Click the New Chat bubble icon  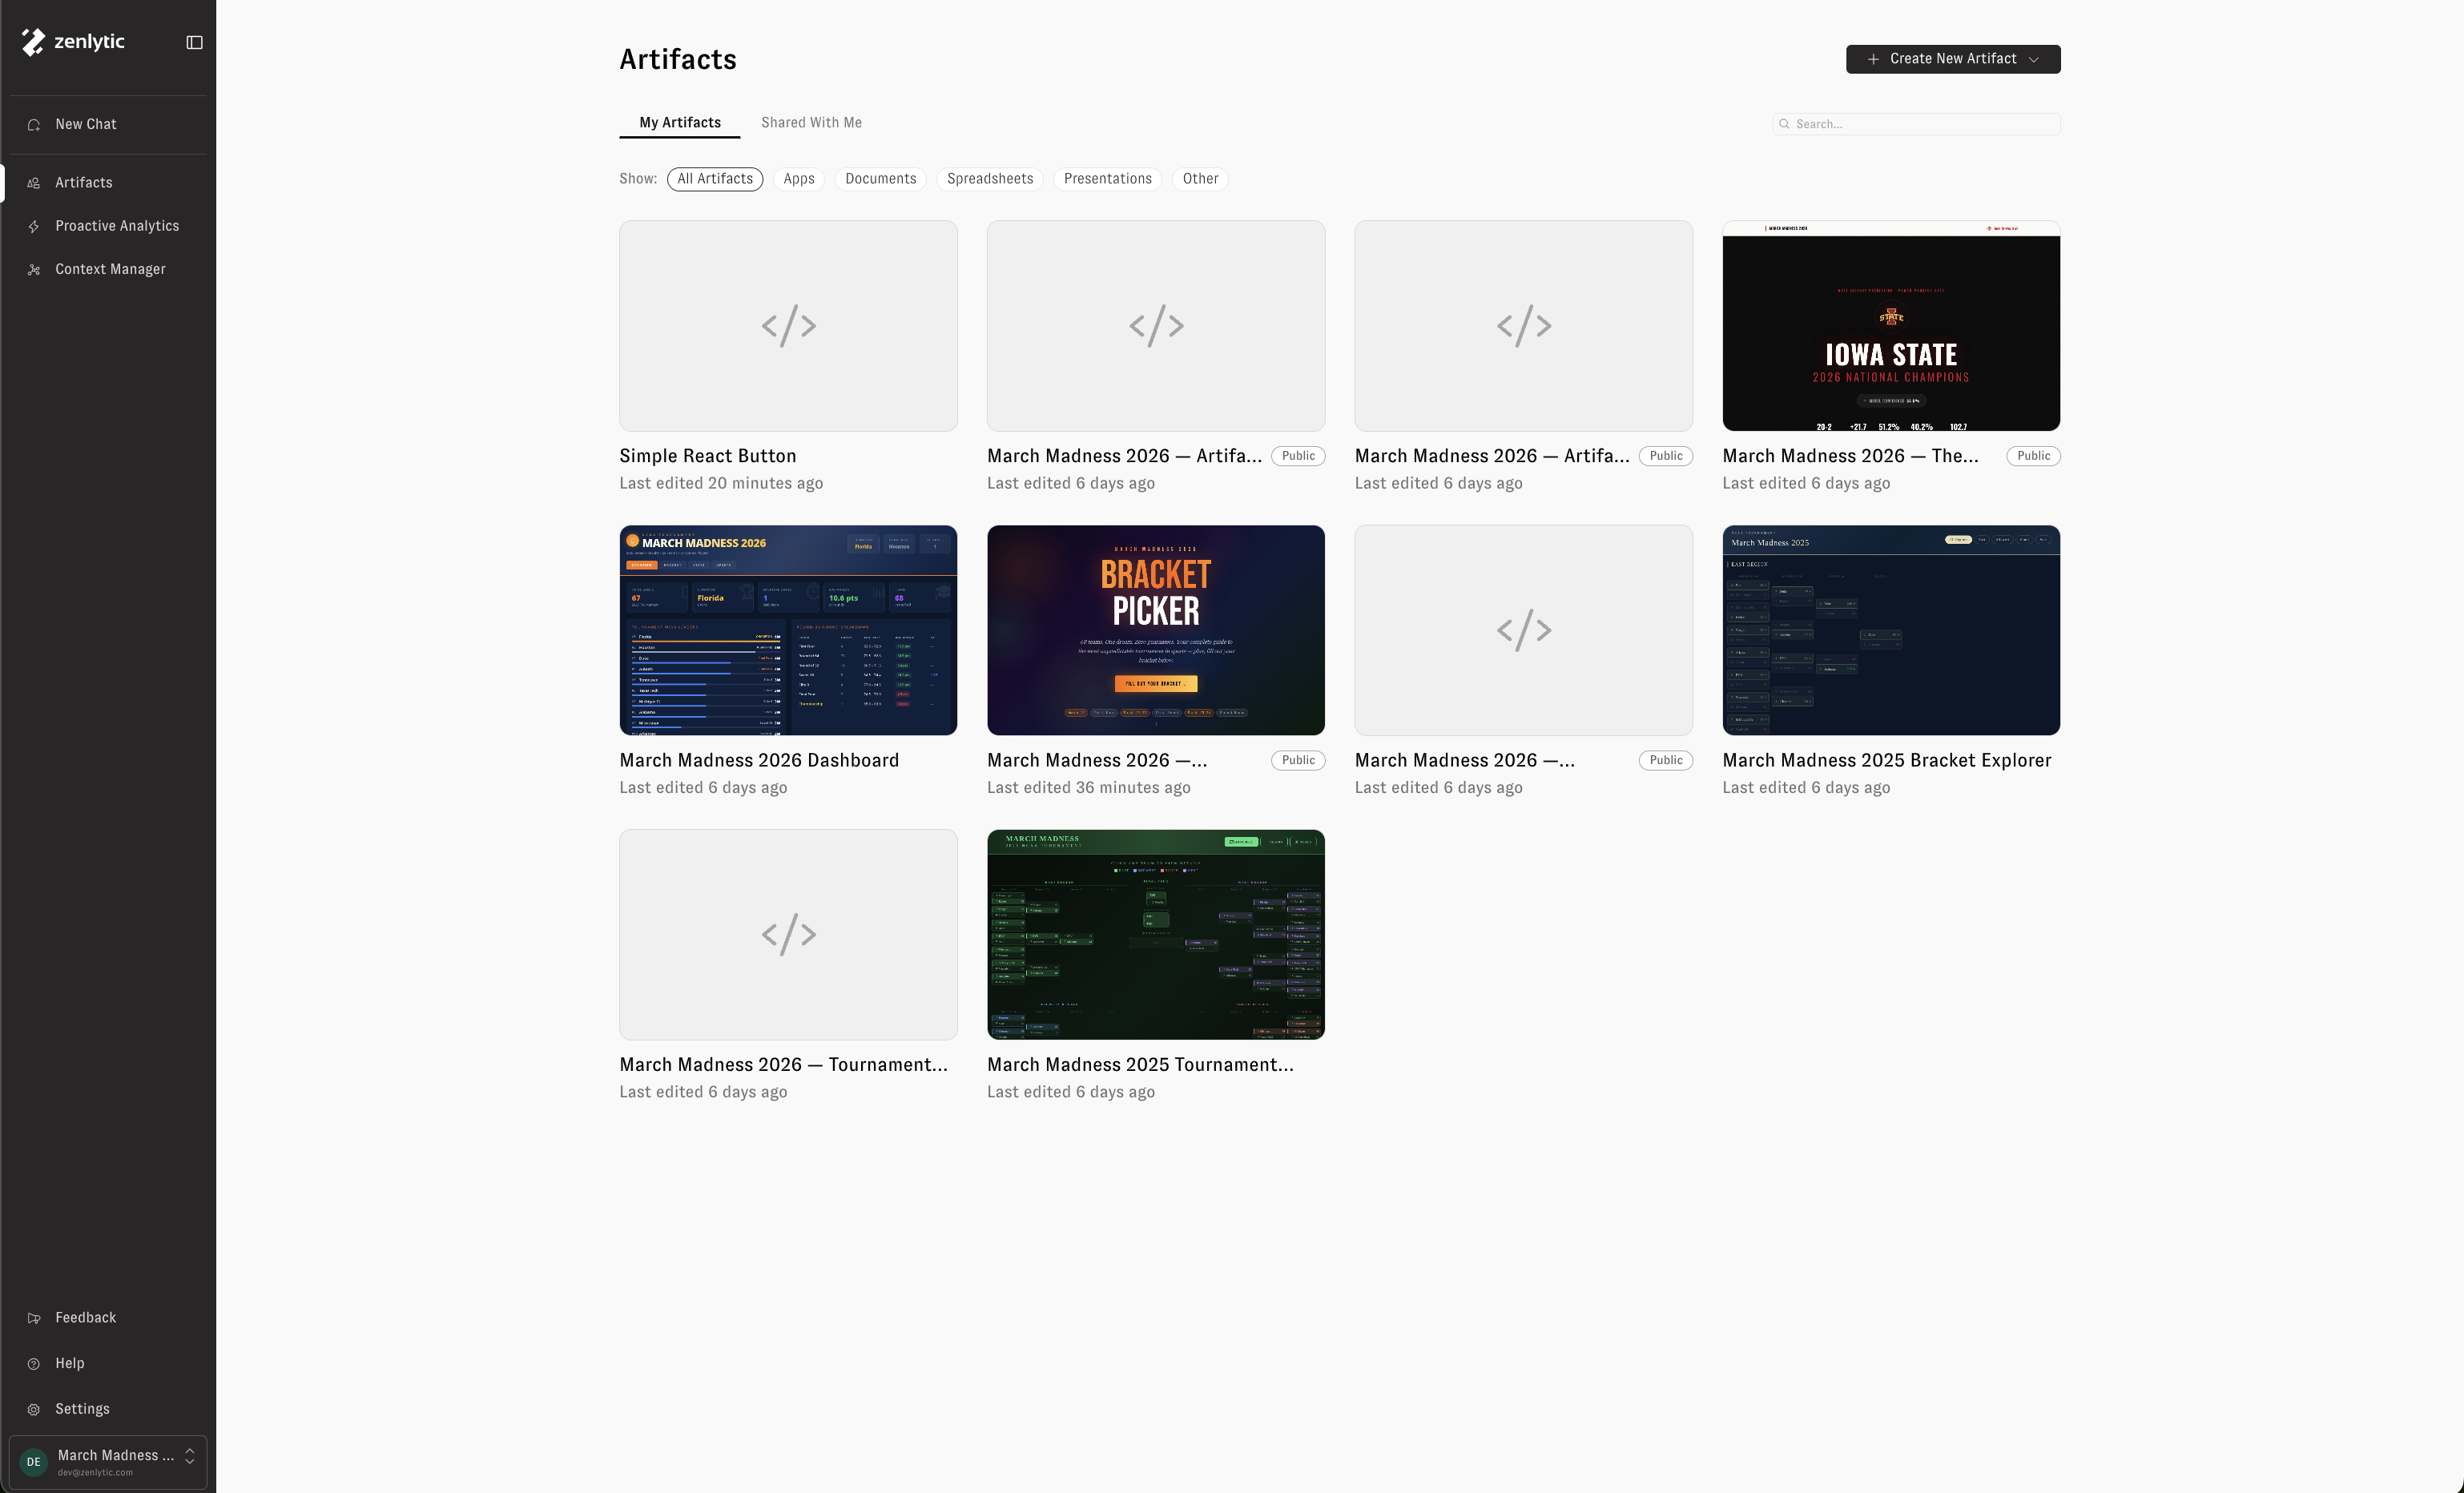34,125
